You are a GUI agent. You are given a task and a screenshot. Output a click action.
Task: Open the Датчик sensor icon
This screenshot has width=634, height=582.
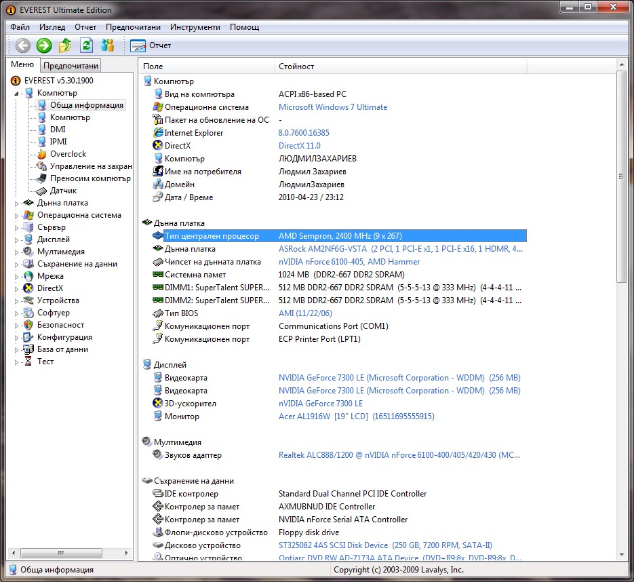coord(41,191)
